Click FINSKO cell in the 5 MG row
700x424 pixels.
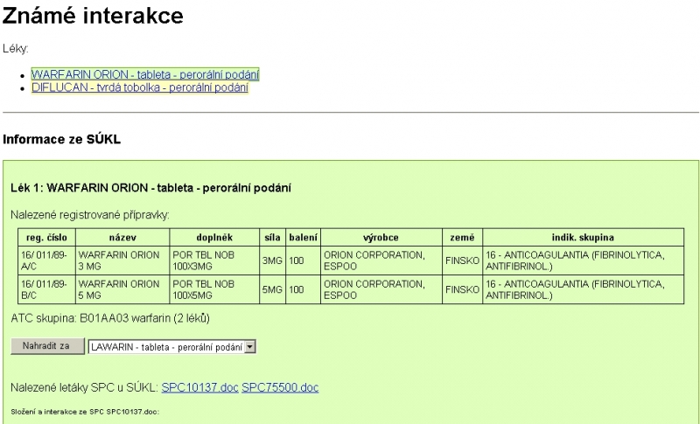tap(462, 289)
